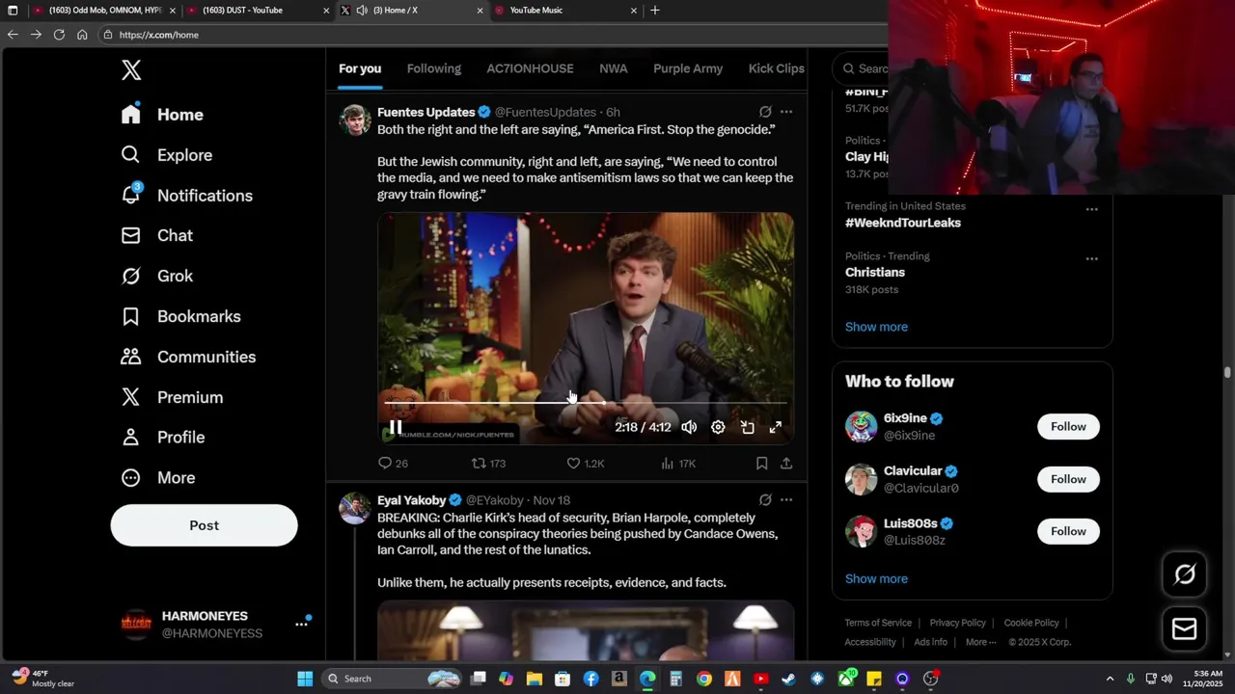Open Home in X sidebar
Image resolution: width=1235 pixels, height=694 pixels.
pyautogui.click(x=162, y=115)
